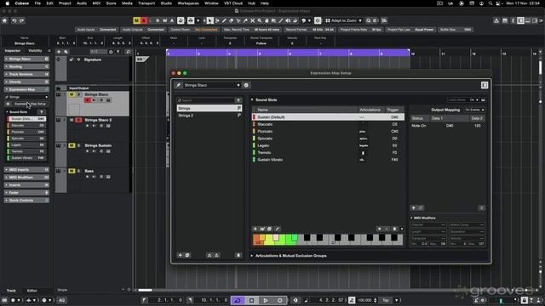Toggle global Mute M in toolbar
The image size is (545, 306).
tap(136, 20)
